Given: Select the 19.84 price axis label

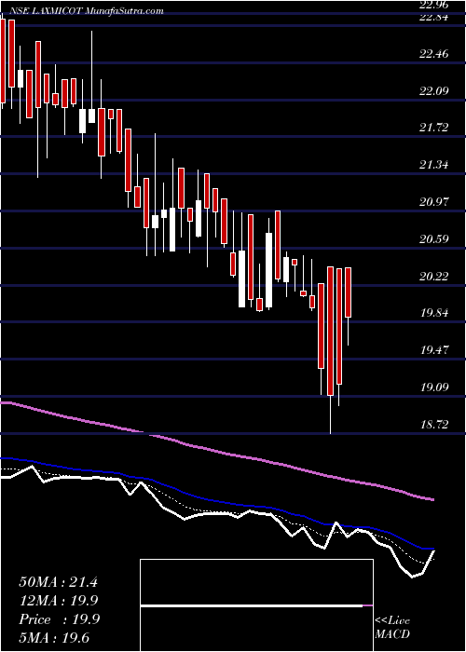Looking at the screenshot, I should click(x=434, y=313).
